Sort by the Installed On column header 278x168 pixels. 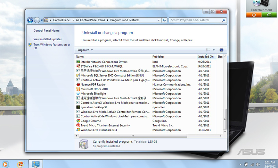pos(206,57)
